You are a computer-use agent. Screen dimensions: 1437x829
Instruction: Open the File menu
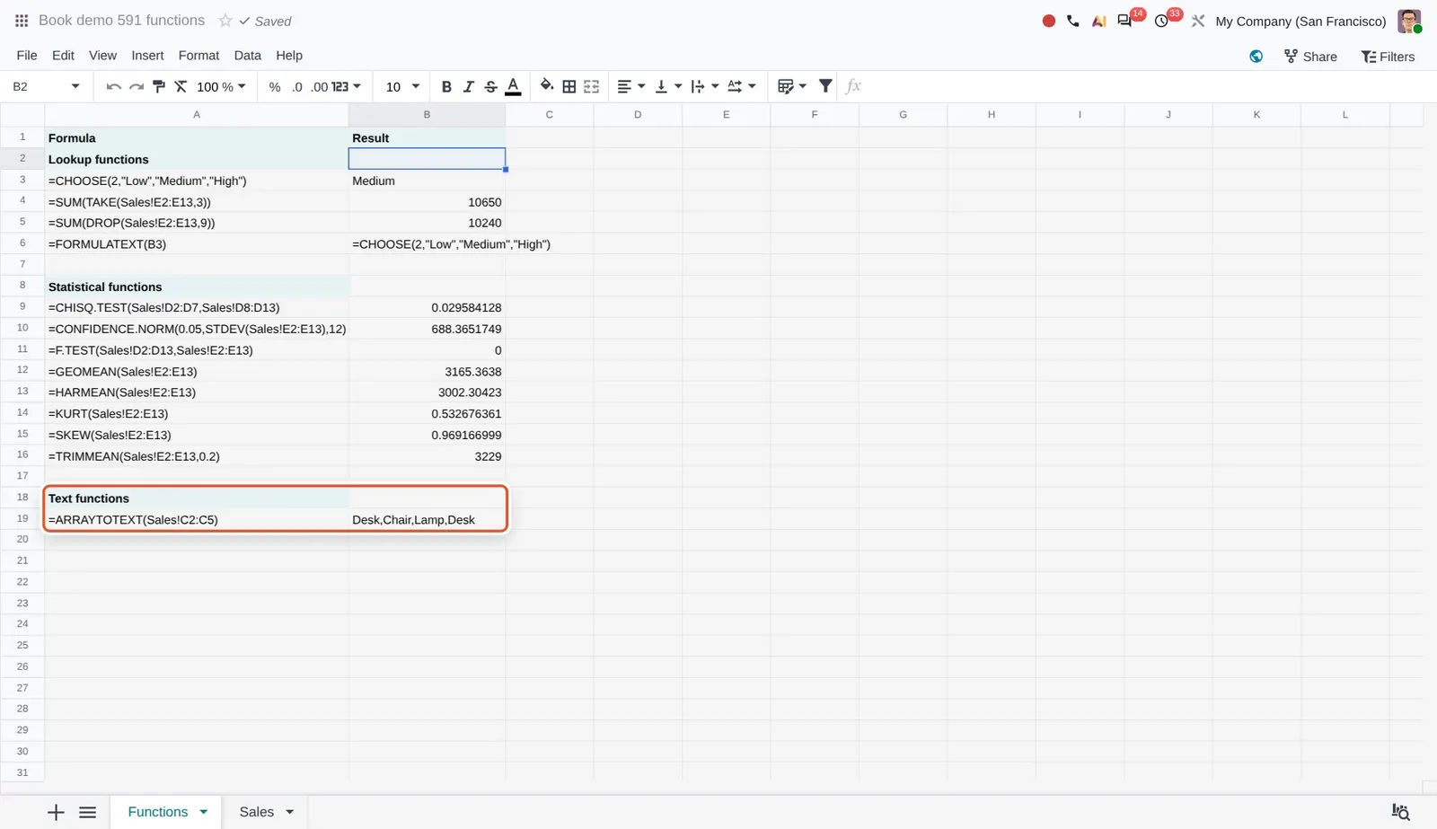point(27,55)
